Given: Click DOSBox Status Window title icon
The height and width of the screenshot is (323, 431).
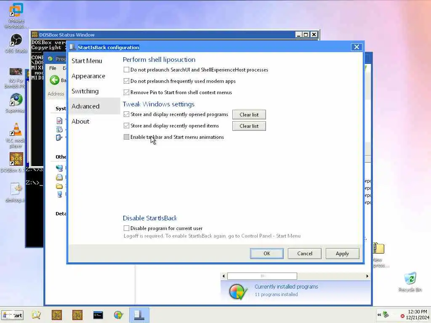Looking at the screenshot, I should point(35,34).
